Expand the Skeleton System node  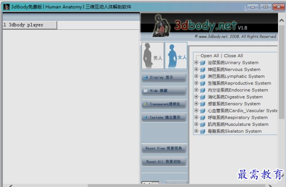[196, 131]
